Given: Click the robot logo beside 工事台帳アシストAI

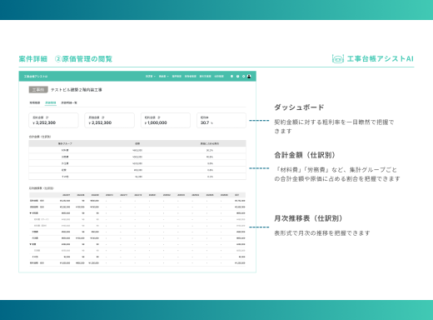Looking at the screenshot, I should coord(338,59).
